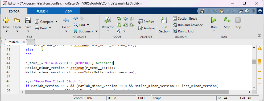Click the Analyze button
264x101 pixels.
click(x=146, y=28)
